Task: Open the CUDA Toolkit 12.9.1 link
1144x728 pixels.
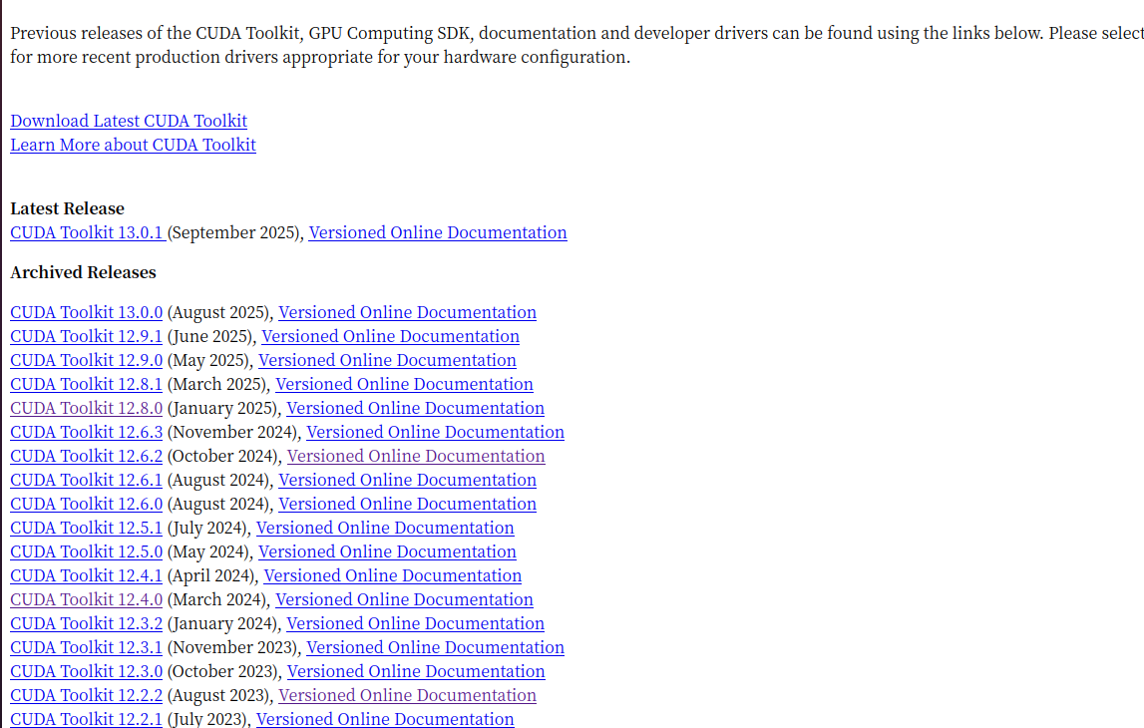Action: 86,336
